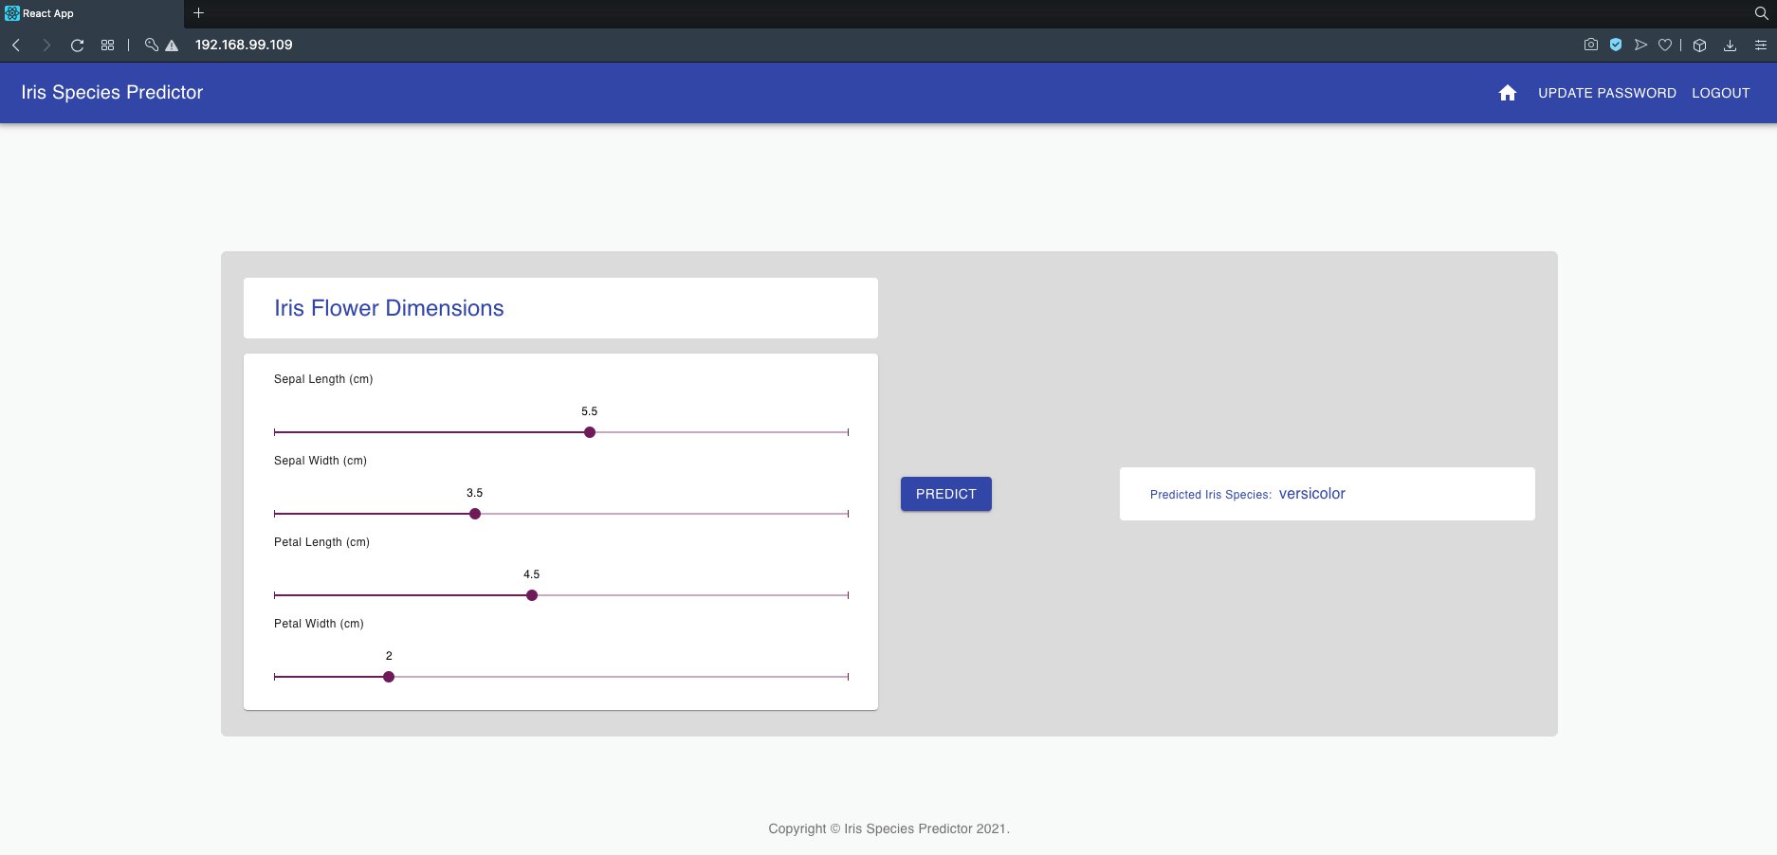Open the cube extensions icon
The width and height of the screenshot is (1777, 855).
[1699, 45]
